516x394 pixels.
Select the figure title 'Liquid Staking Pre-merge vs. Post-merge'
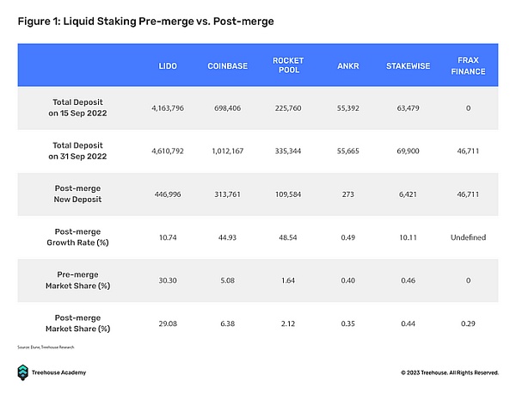[169, 22]
